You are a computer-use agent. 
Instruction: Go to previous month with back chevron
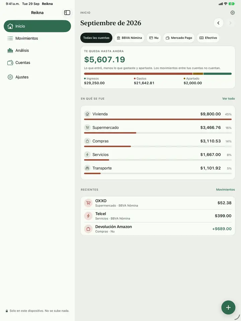[x=219, y=23]
